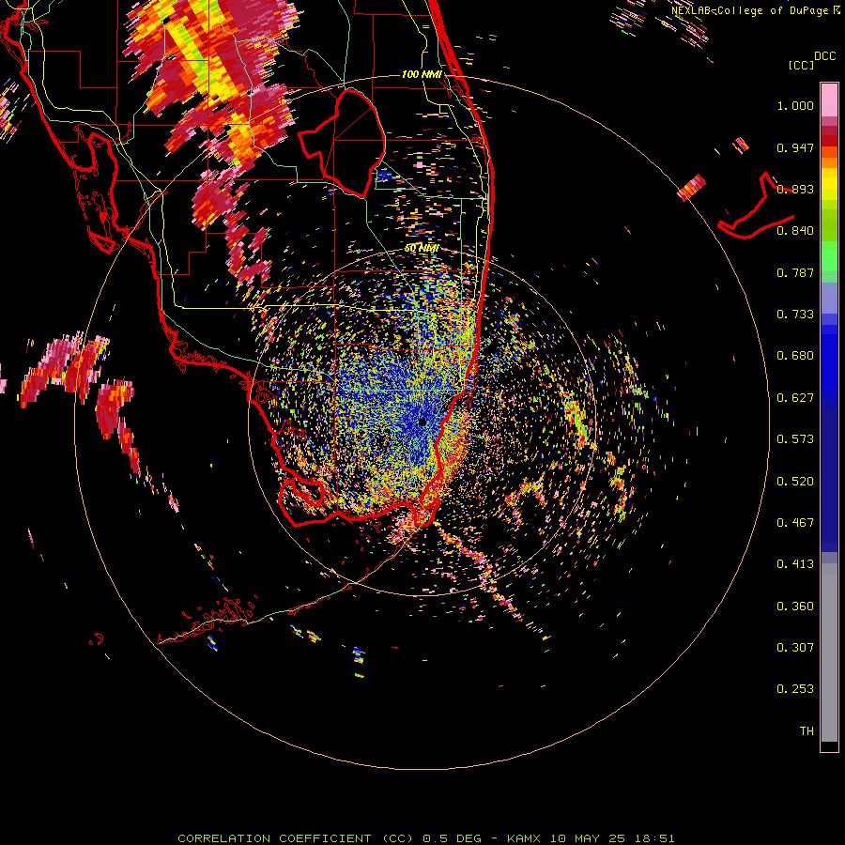This screenshot has height=845, width=845.
Task: Pick the gray color bar segment
Action: point(829,653)
